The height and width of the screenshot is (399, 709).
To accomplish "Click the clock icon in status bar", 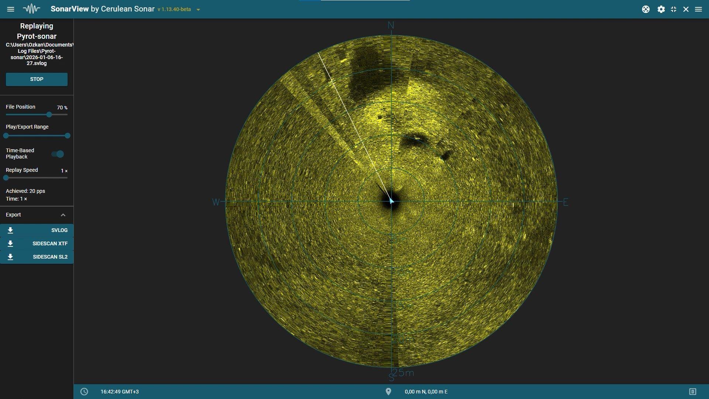I will 84,392.
